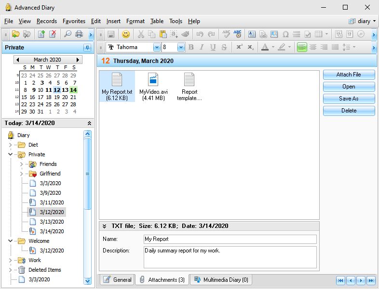Viewport: 379px width, 289px height.
Task: Click the paste clipboard icon
Action: click(163, 34)
